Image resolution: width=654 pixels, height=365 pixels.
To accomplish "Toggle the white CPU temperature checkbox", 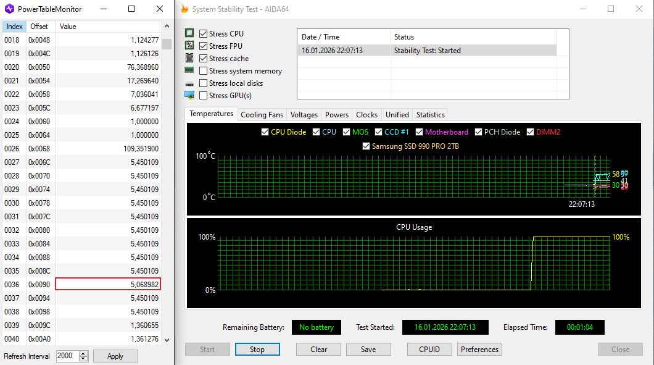I will (x=316, y=132).
